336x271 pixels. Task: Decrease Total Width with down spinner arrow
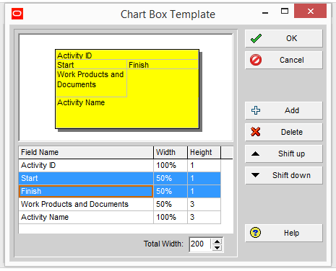click(217, 248)
